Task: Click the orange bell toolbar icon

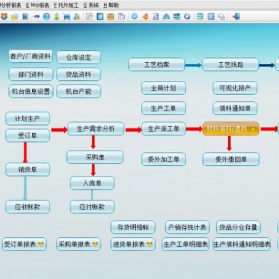Action: click(x=145, y=17)
